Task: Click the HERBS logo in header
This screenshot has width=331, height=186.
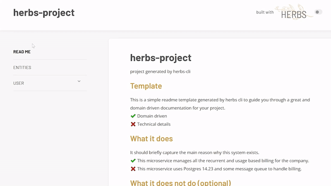Action: click(294, 12)
